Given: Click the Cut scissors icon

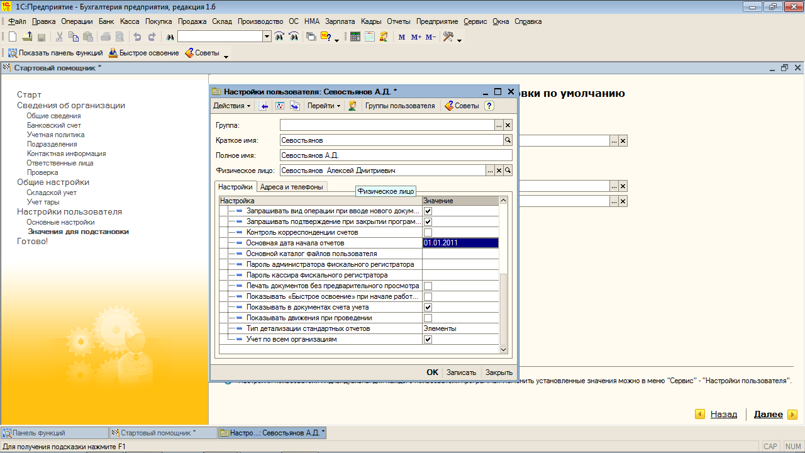Looking at the screenshot, I should [x=60, y=37].
